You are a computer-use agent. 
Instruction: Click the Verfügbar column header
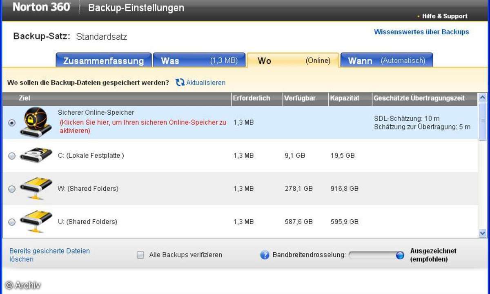[305, 98]
